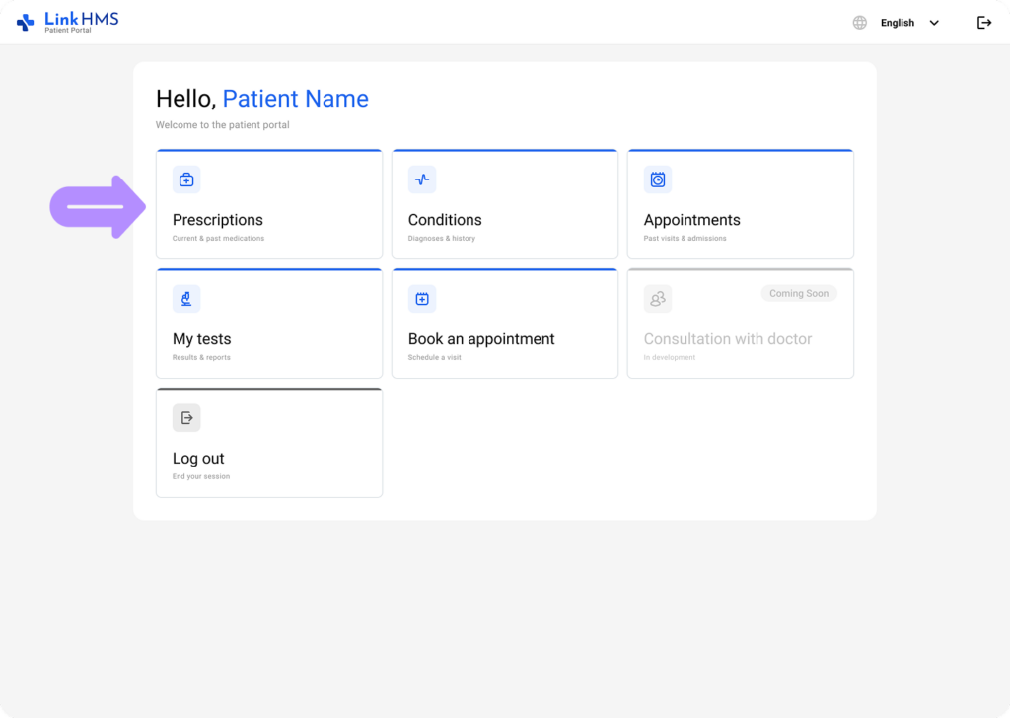The image size is (1010, 718).
Task: Open the Conditions card title
Action: (445, 220)
